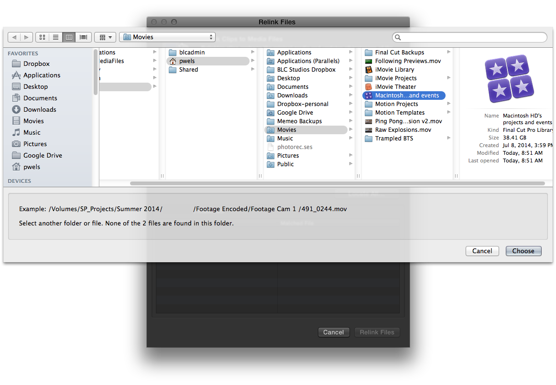Cancel the file browser dialog
This screenshot has height=385, width=556.
click(x=482, y=251)
